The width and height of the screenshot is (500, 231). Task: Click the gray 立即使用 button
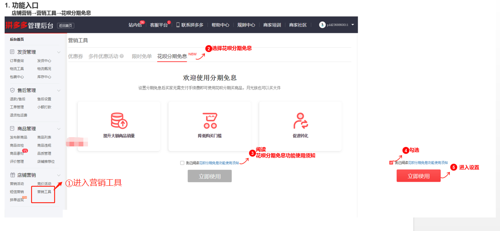click(x=209, y=176)
